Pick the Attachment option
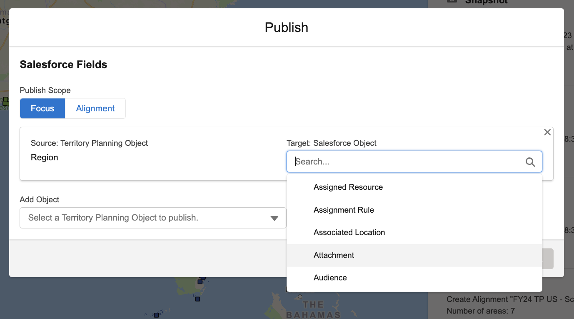This screenshot has width=574, height=319. (x=414, y=255)
